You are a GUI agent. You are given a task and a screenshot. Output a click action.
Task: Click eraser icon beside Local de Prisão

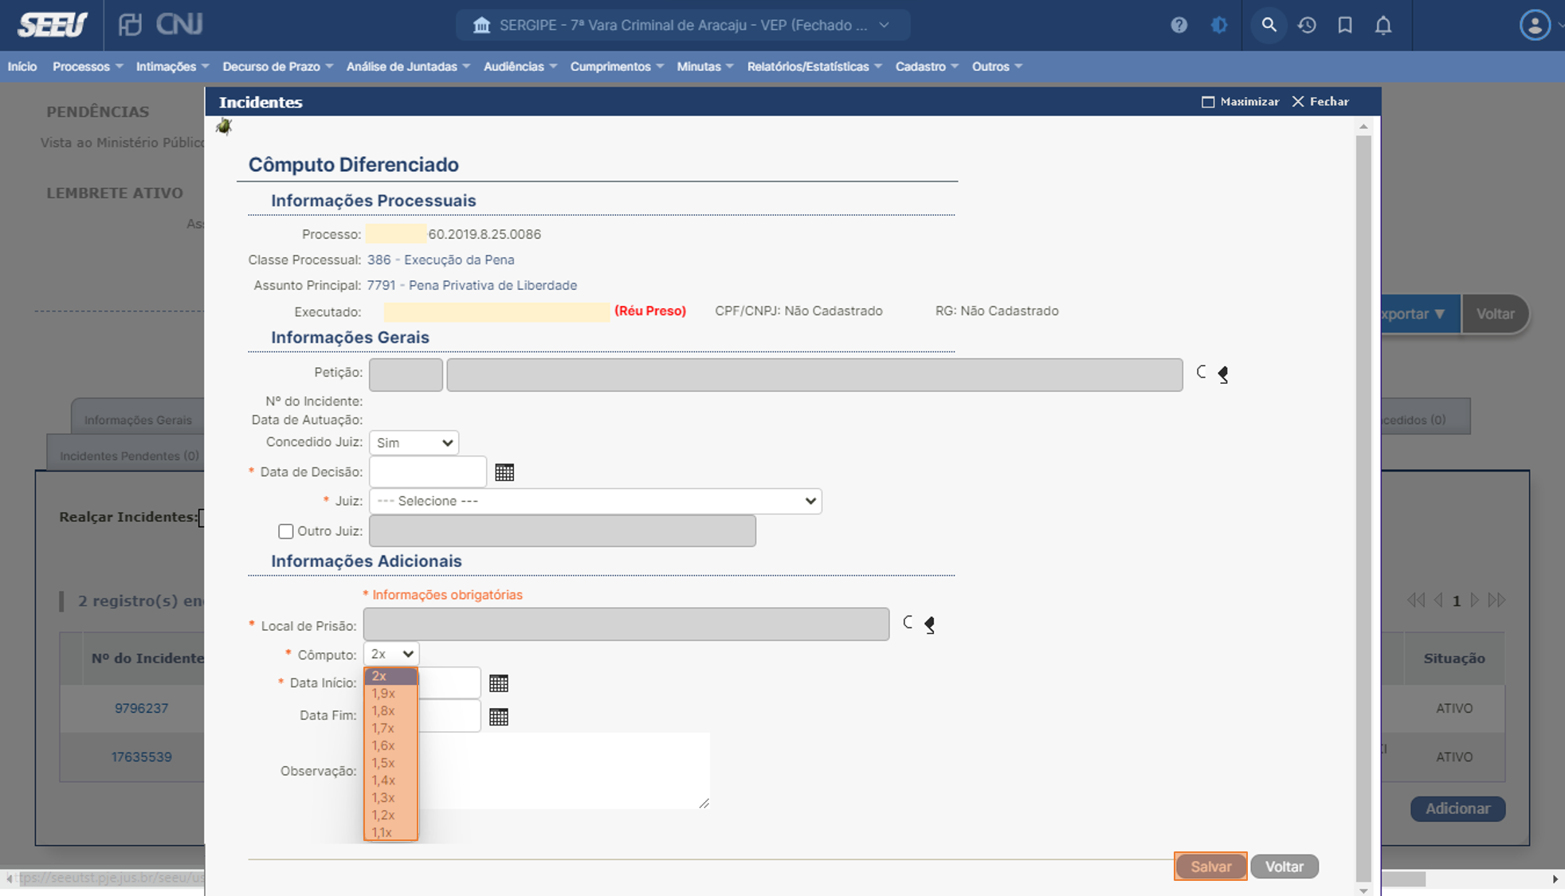930,625
